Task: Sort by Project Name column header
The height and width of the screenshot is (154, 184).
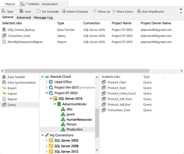Action: click(122, 23)
